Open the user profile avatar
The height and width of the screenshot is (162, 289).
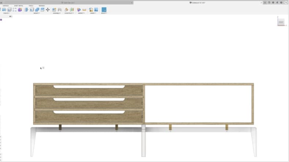286,3
